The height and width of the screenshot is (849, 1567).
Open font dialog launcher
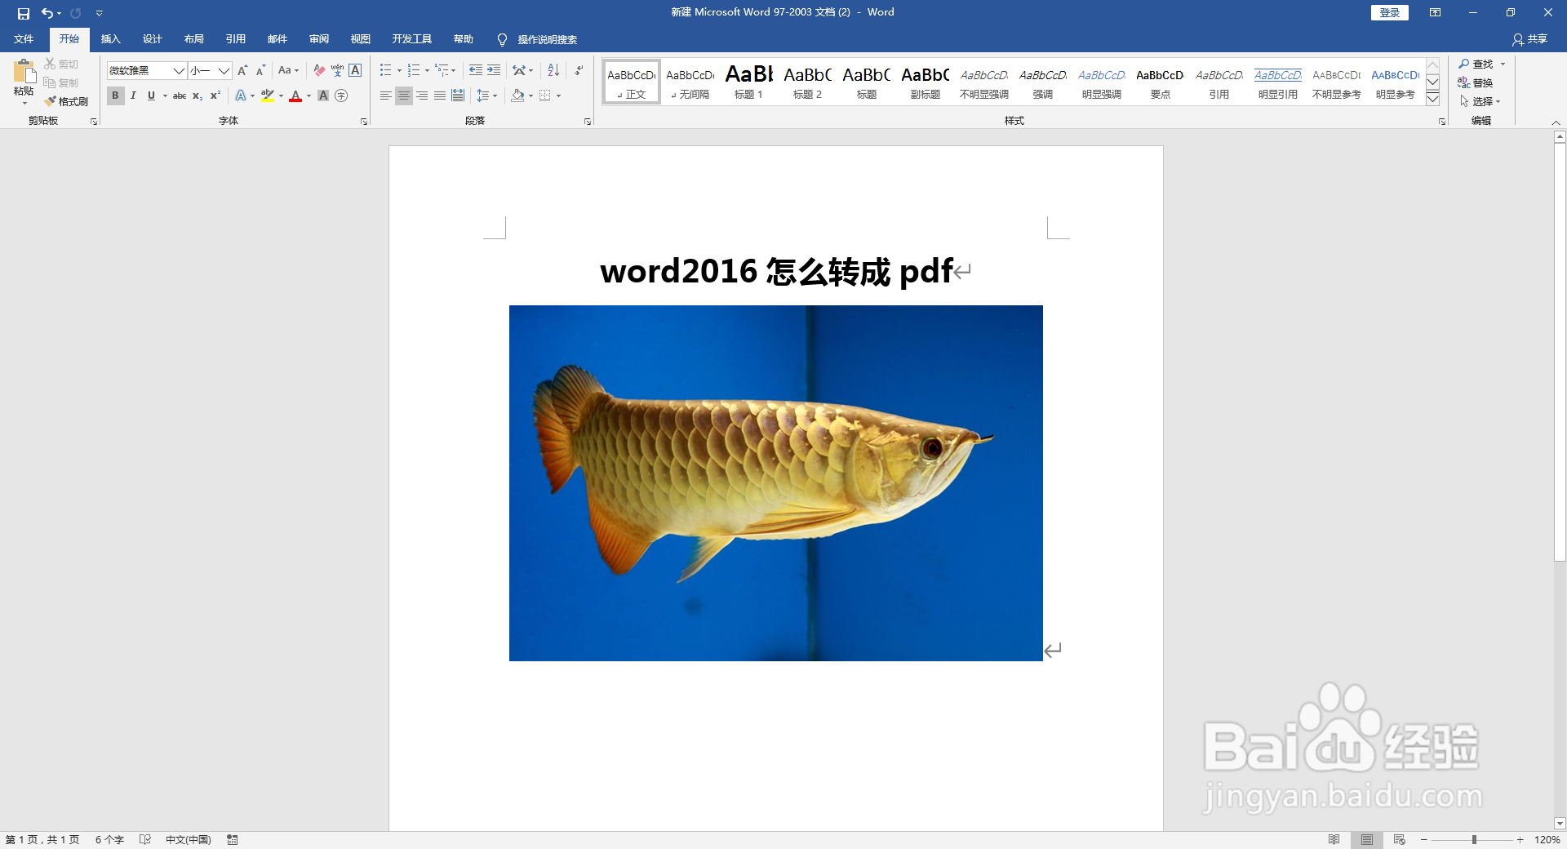point(364,121)
